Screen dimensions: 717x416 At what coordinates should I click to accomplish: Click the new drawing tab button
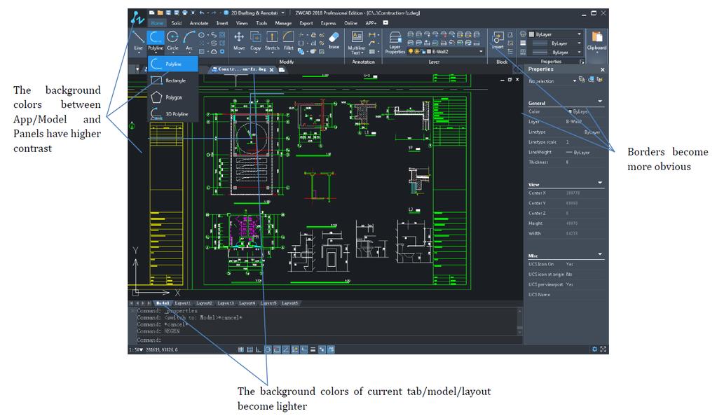click(282, 70)
